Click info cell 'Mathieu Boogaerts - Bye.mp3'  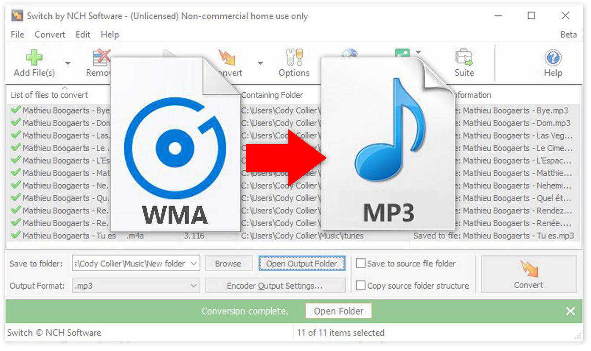click(x=515, y=111)
